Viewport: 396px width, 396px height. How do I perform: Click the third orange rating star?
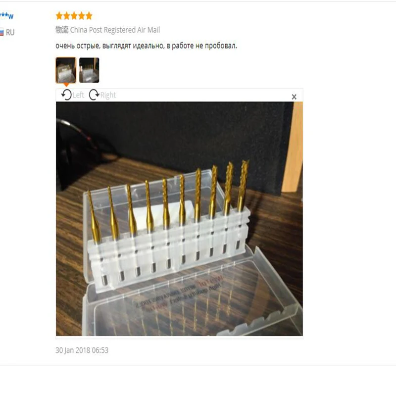(74, 16)
